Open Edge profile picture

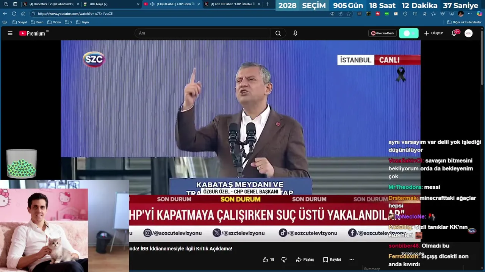click(x=461, y=14)
